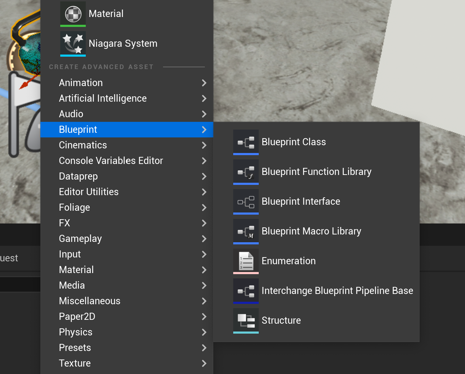The image size is (465, 374).
Task: Create a Blueprint Macro Library
Action: click(x=316, y=231)
